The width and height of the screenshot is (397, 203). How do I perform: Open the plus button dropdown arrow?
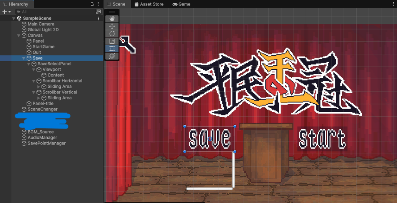pyautogui.click(x=10, y=12)
